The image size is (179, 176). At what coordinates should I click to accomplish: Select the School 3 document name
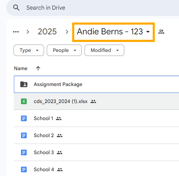coord(44,152)
